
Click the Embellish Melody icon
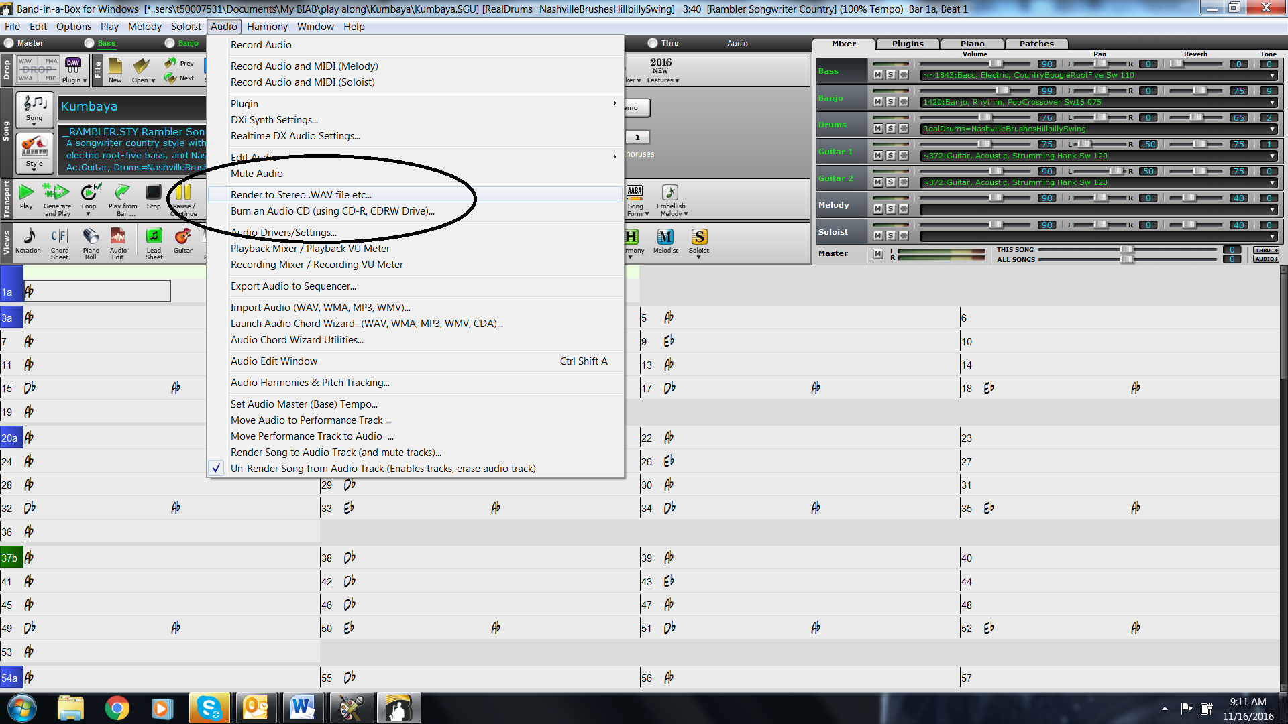(670, 192)
